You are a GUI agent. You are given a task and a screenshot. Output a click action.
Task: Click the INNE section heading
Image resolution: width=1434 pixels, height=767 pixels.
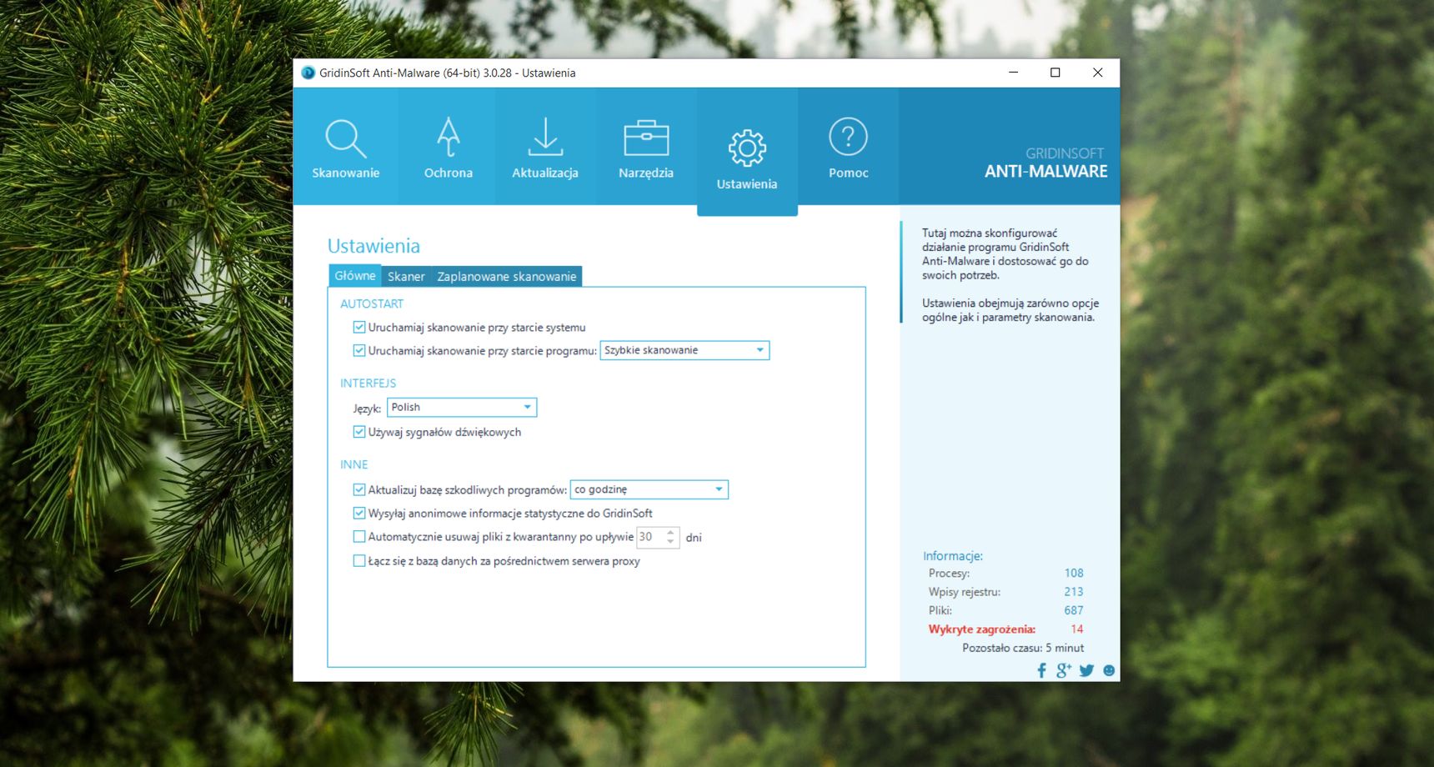tap(354, 464)
